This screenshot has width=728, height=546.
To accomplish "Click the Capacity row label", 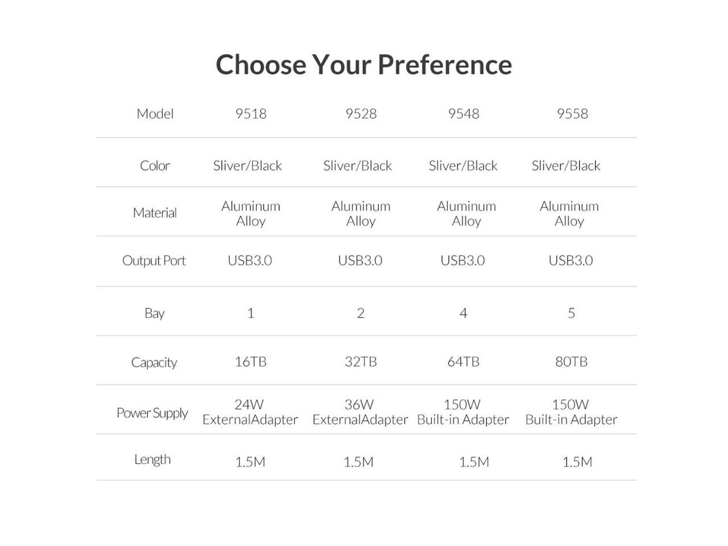I will 154,362.
